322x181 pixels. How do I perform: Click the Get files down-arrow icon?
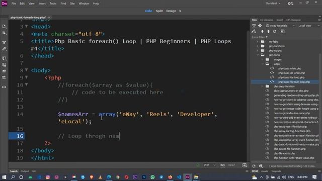pos(262,31)
